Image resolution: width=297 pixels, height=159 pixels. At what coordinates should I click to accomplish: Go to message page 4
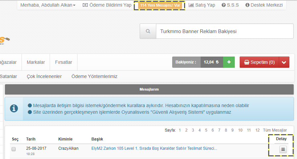tap(199, 130)
